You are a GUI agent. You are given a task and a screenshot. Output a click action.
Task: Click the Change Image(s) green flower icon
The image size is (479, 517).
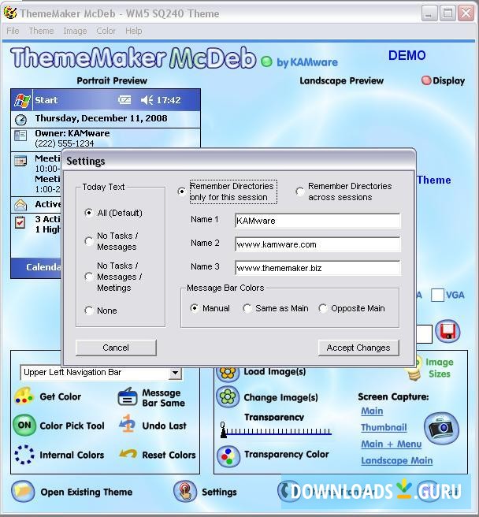228,396
